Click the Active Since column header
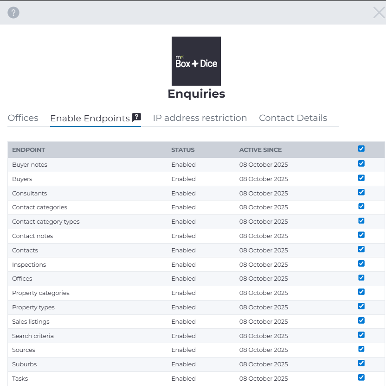This screenshot has width=386, height=389. [260, 150]
